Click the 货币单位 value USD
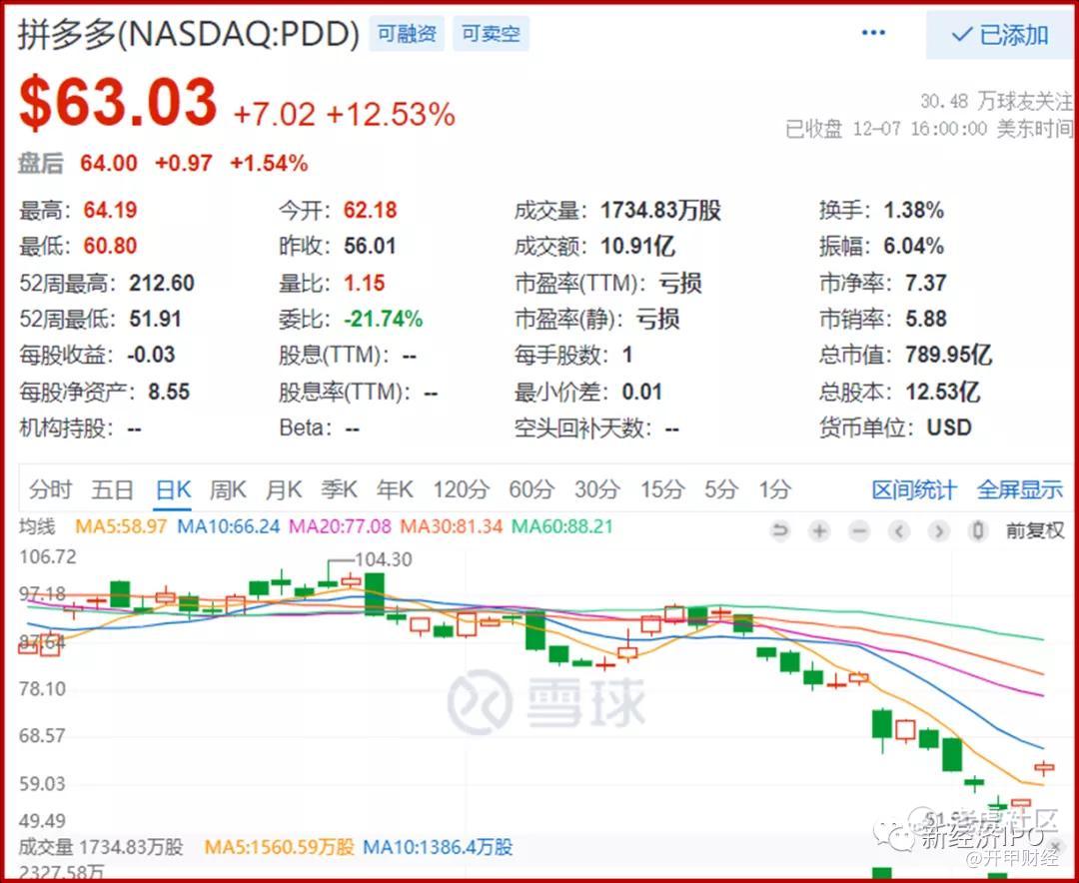Screen dimensions: 1079x883 pyautogui.click(x=949, y=429)
